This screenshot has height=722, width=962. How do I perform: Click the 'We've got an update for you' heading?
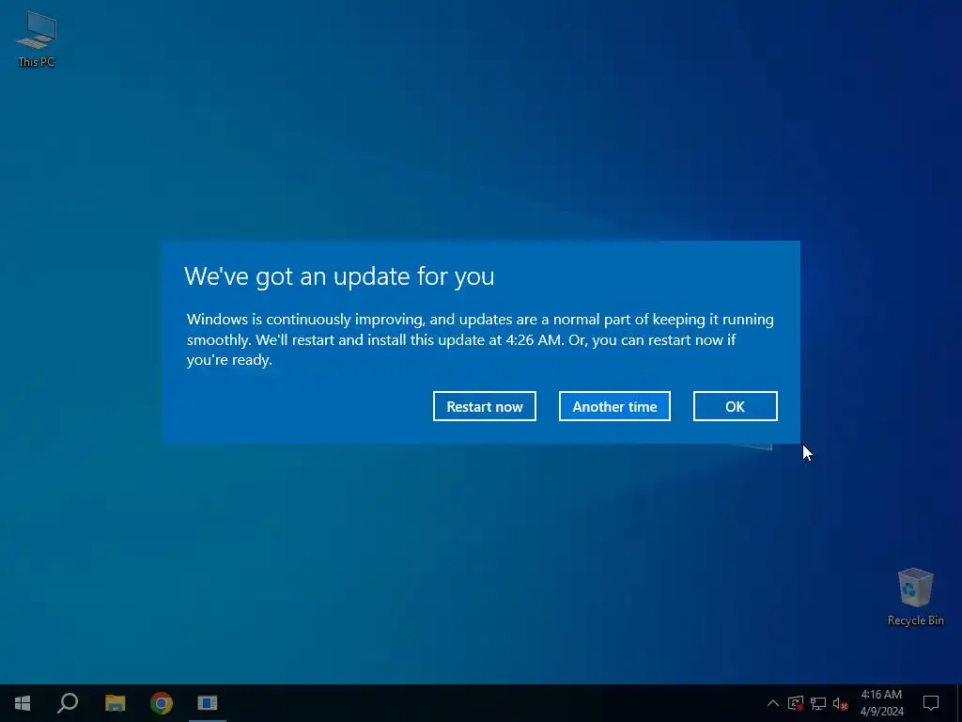(x=339, y=276)
